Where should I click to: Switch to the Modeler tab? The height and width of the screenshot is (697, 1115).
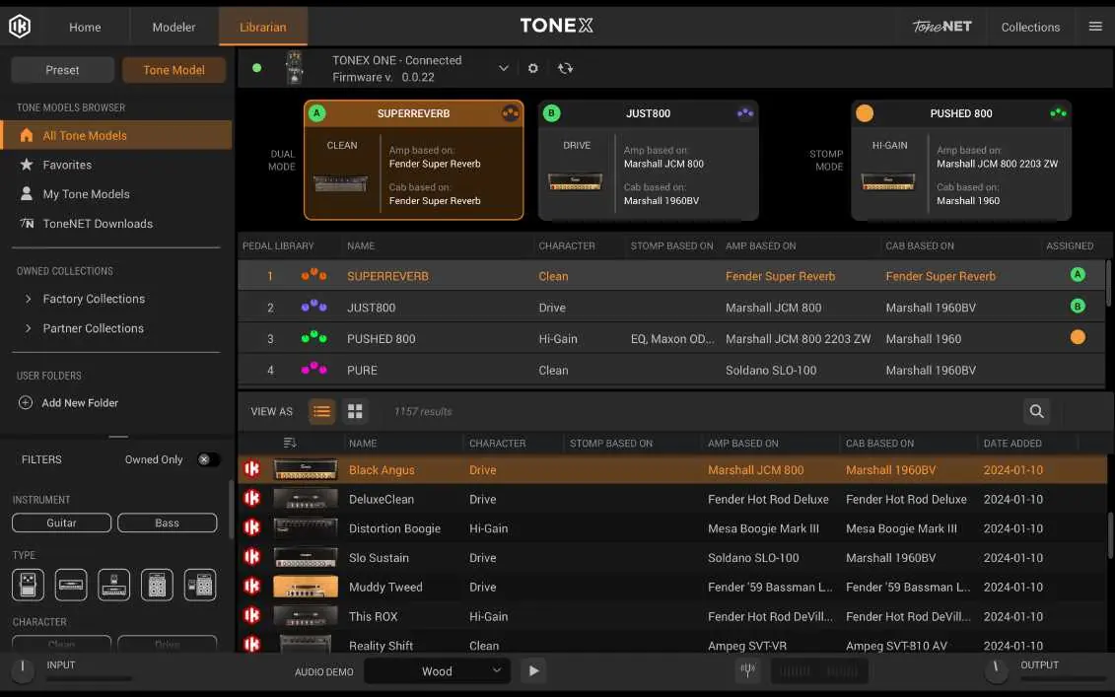tap(174, 27)
